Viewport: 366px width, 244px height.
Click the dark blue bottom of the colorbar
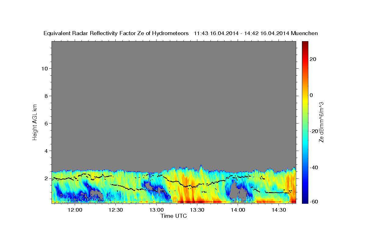tap(305, 201)
